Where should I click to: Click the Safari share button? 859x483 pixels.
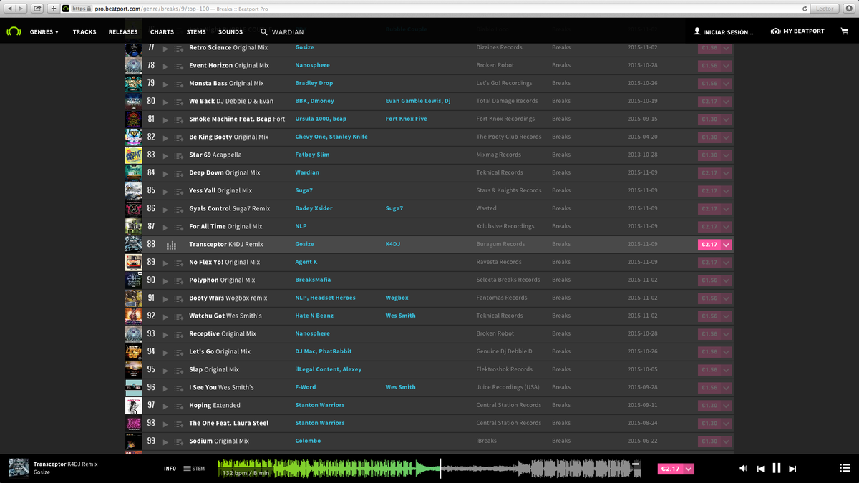point(37,9)
